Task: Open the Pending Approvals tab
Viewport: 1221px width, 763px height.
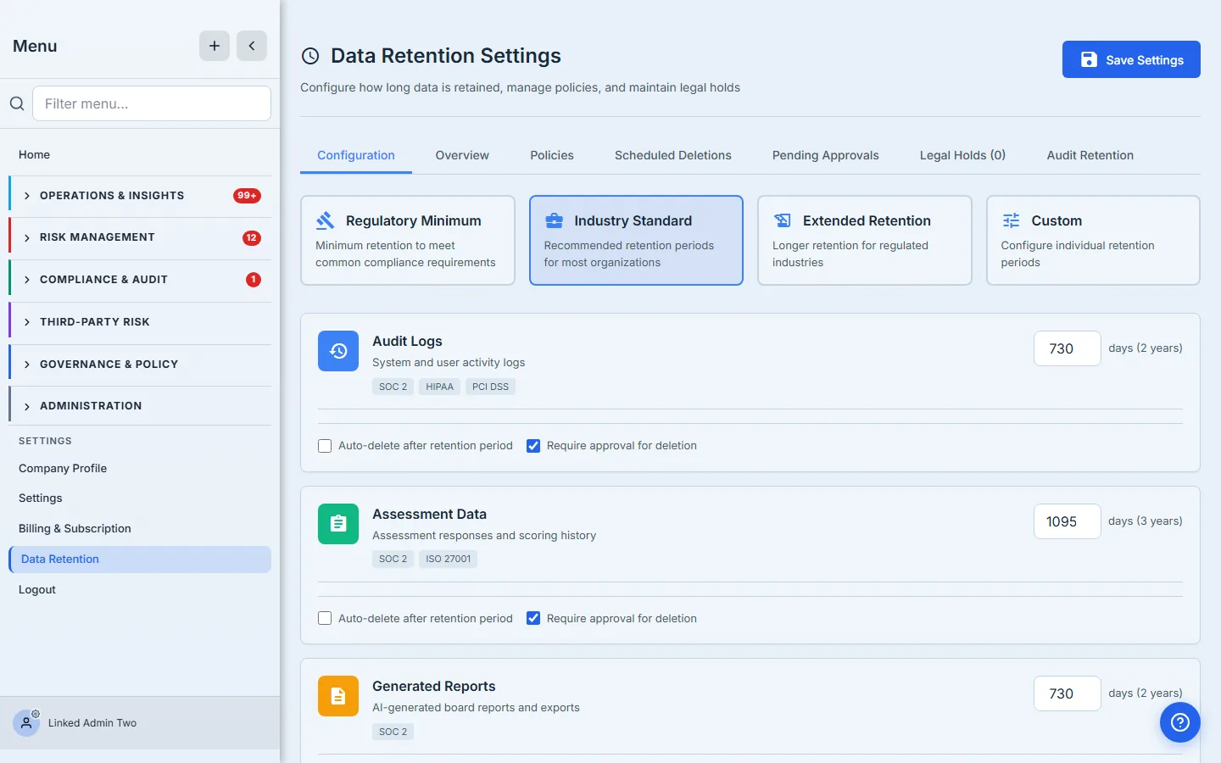Action: tap(825, 155)
